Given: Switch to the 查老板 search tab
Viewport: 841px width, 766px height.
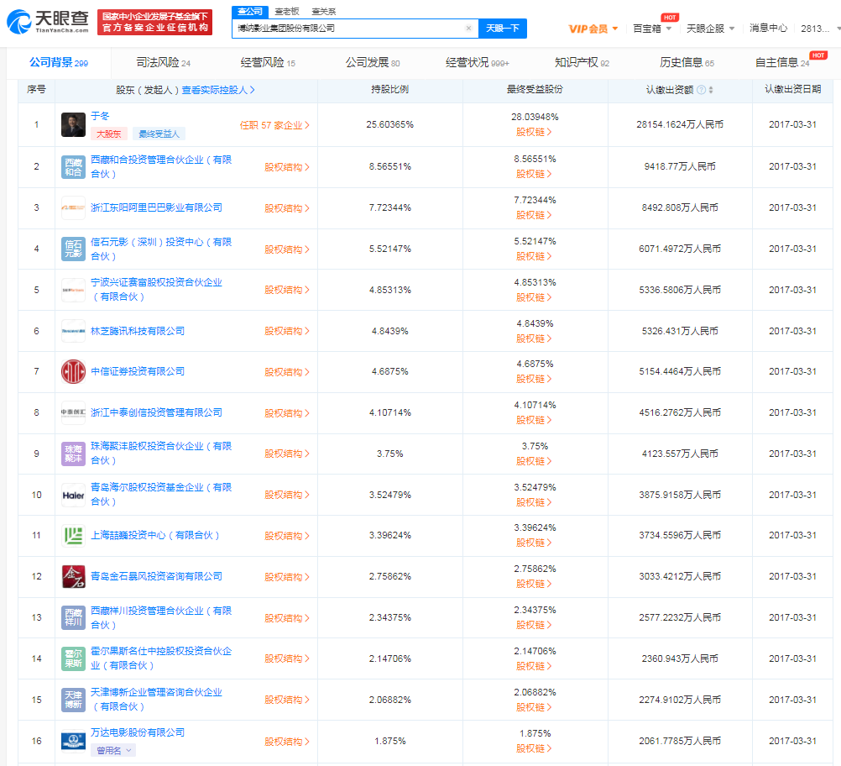Looking at the screenshot, I should pos(287,11).
